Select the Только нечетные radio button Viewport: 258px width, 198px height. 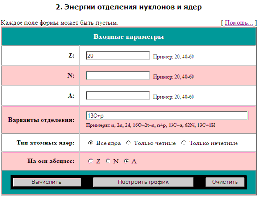184,143
